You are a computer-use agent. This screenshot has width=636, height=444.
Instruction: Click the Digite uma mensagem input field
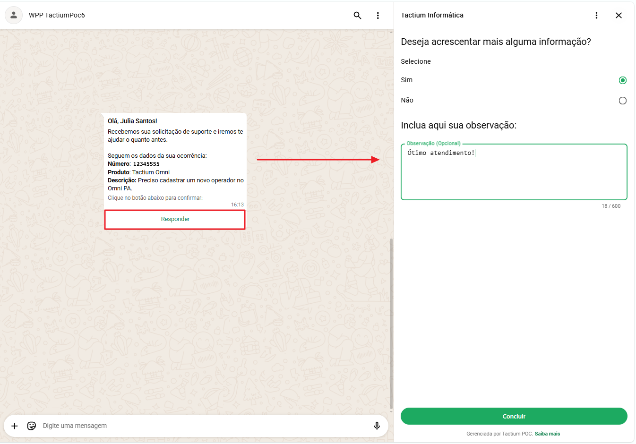pyautogui.click(x=203, y=426)
